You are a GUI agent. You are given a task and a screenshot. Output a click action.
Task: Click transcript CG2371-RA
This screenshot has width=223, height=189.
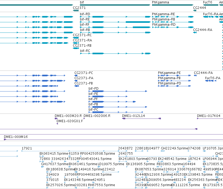click(82, 40)
